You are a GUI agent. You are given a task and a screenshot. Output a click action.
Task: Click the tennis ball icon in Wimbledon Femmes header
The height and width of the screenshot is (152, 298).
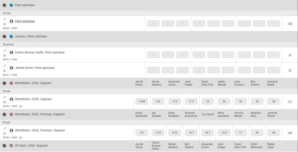pyautogui.click(x=4, y=114)
